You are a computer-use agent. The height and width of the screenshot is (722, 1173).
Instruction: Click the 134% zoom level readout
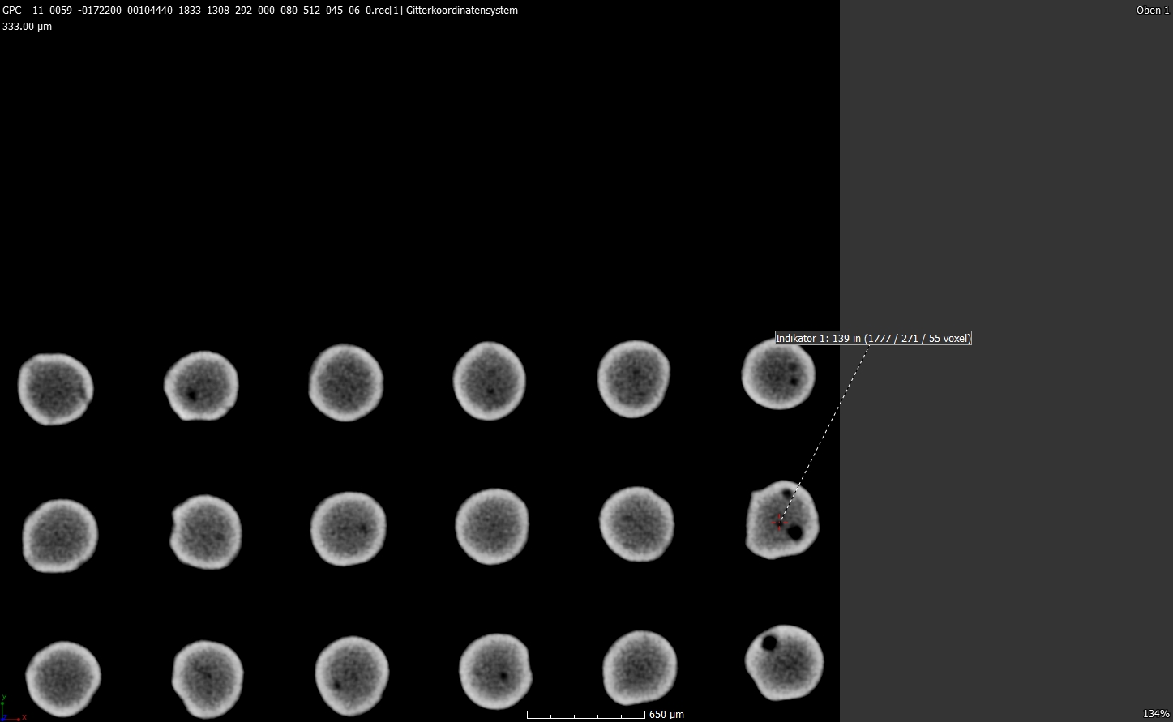[x=1155, y=714]
